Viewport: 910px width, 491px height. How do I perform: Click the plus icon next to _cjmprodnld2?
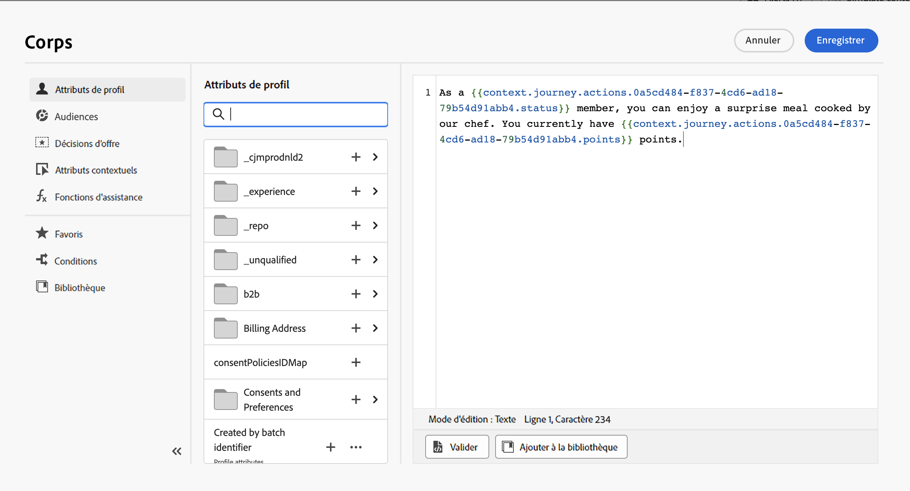click(356, 157)
